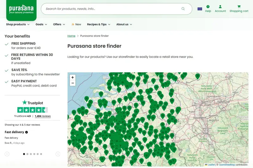Image resolution: width=253 pixels, height=168 pixels.
Task: Select the EU flag region icon
Action: (x=200, y=9)
